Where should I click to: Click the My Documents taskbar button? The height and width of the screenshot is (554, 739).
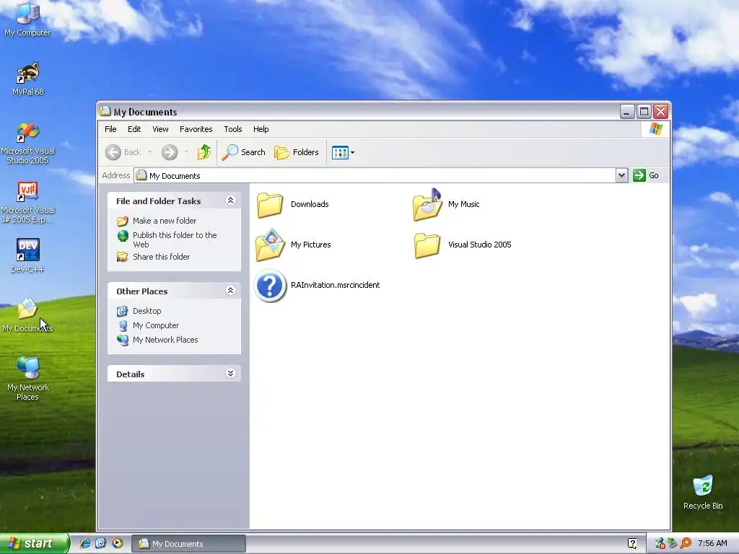tap(188, 544)
